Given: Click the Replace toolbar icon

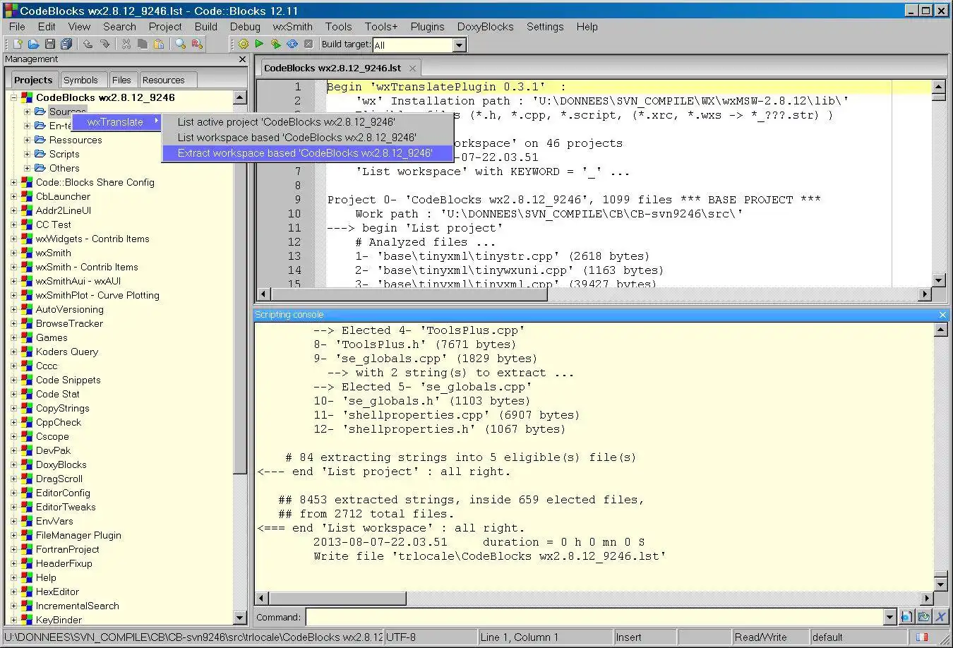Looking at the screenshot, I should click(x=197, y=44).
